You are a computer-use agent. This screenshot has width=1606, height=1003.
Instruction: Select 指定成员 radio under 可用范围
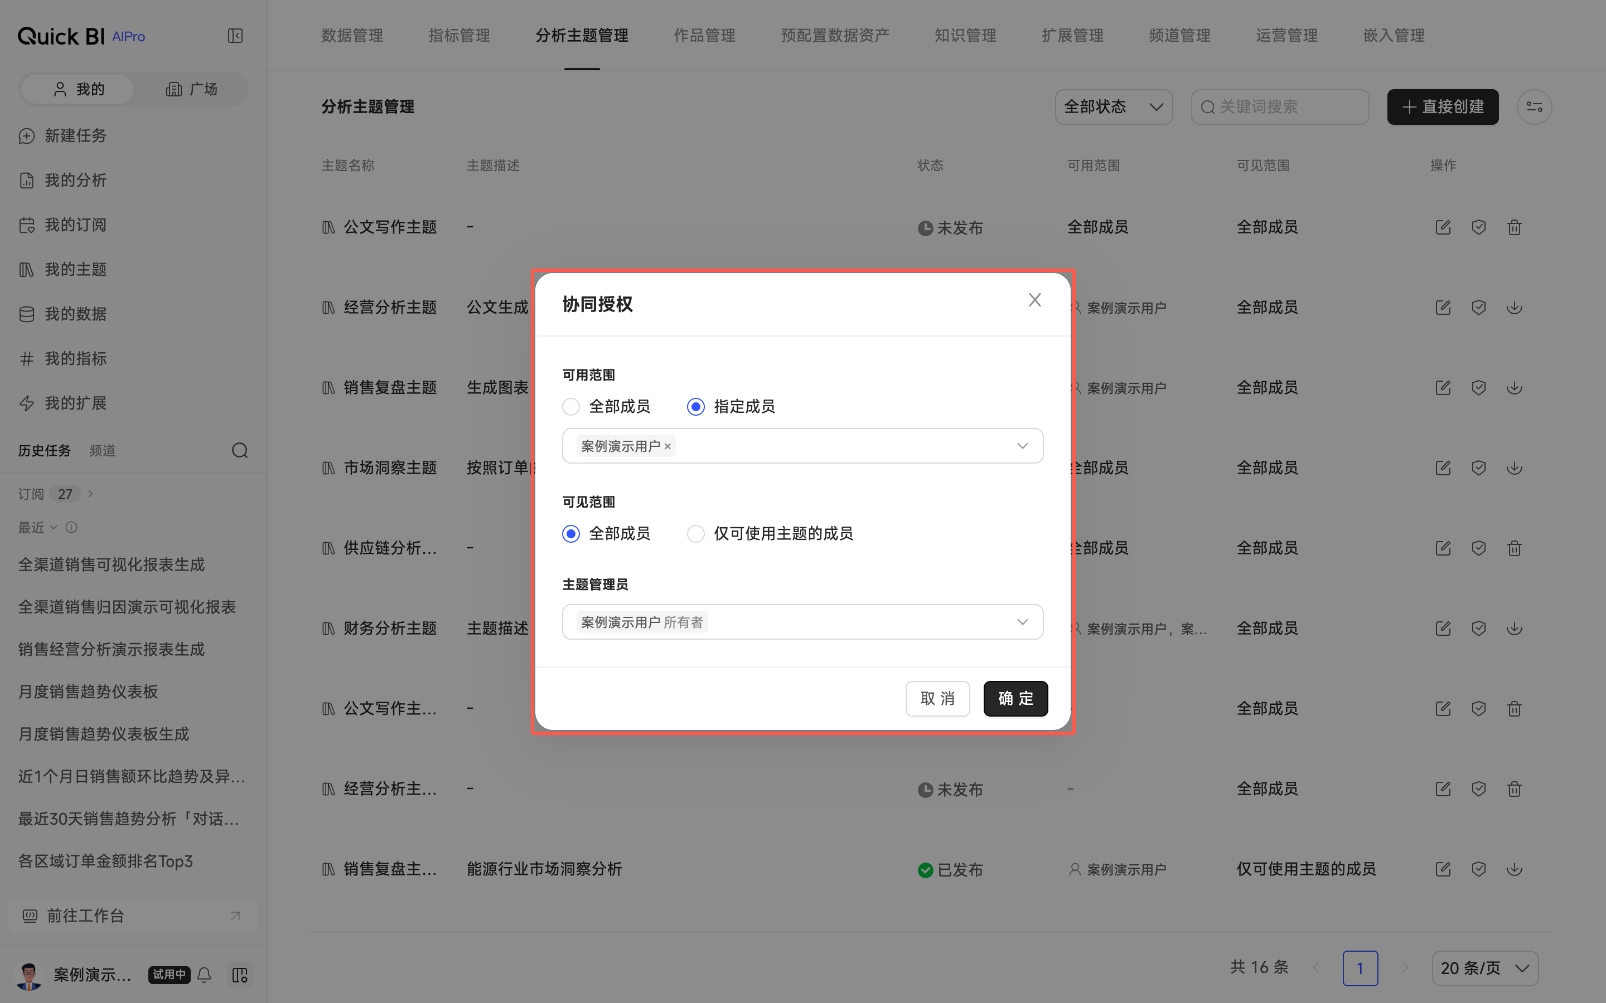pyautogui.click(x=695, y=407)
